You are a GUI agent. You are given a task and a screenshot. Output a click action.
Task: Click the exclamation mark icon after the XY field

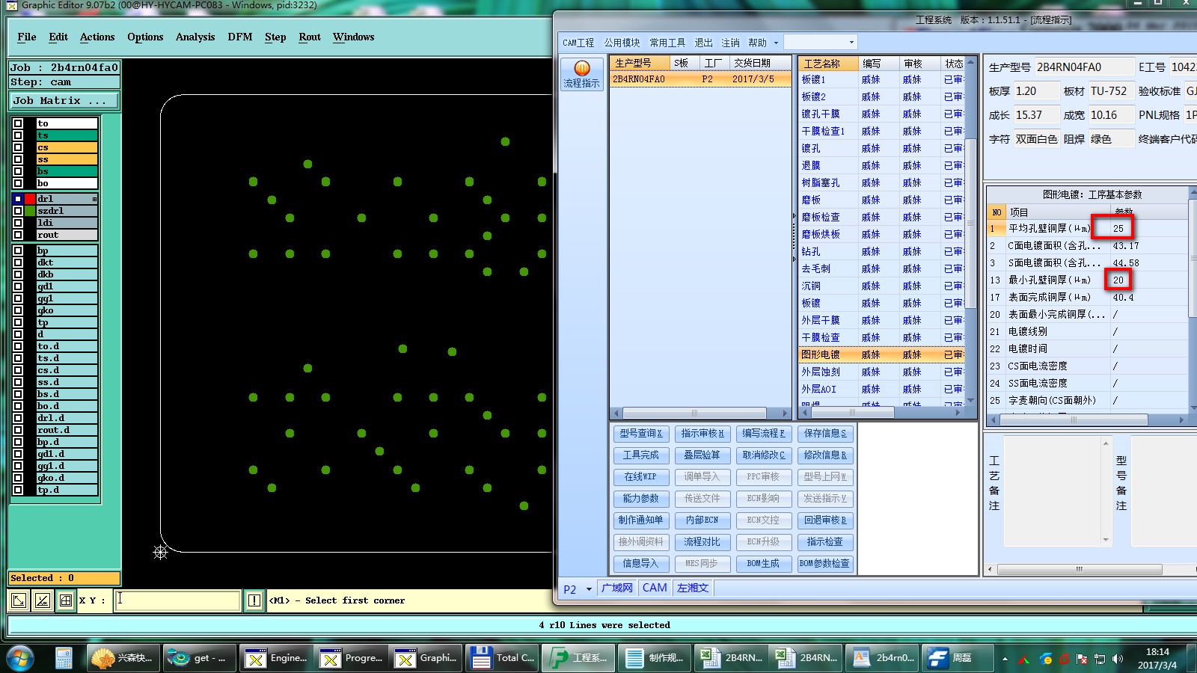pos(254,600)
